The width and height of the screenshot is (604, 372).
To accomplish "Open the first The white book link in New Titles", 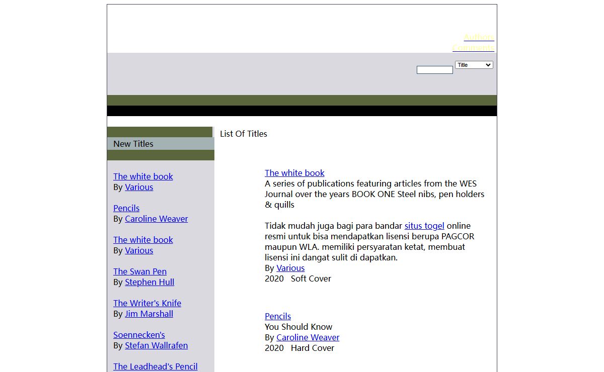I will [x=143, y=176].
